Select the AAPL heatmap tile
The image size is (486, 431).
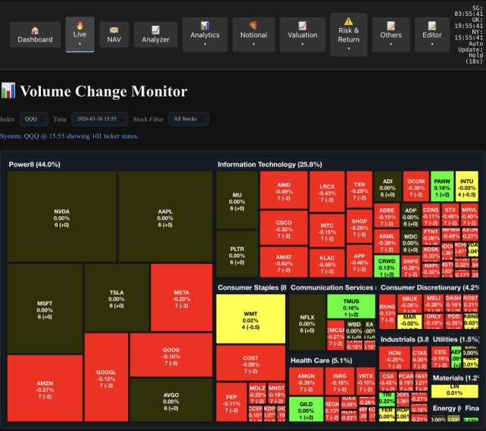pos(165,216)
